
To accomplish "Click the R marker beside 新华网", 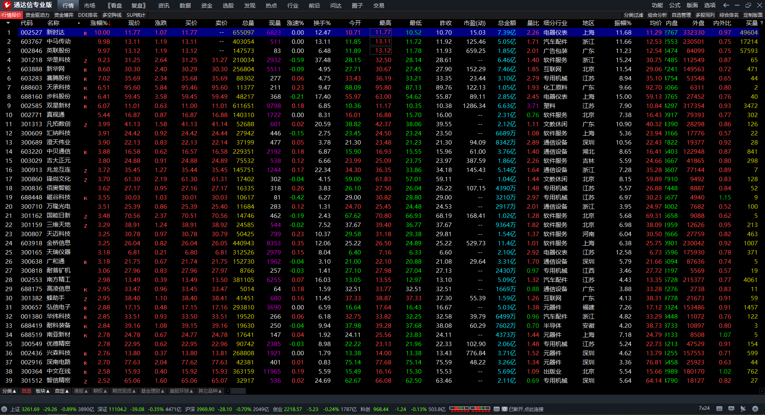I will (x=85, y=70).
